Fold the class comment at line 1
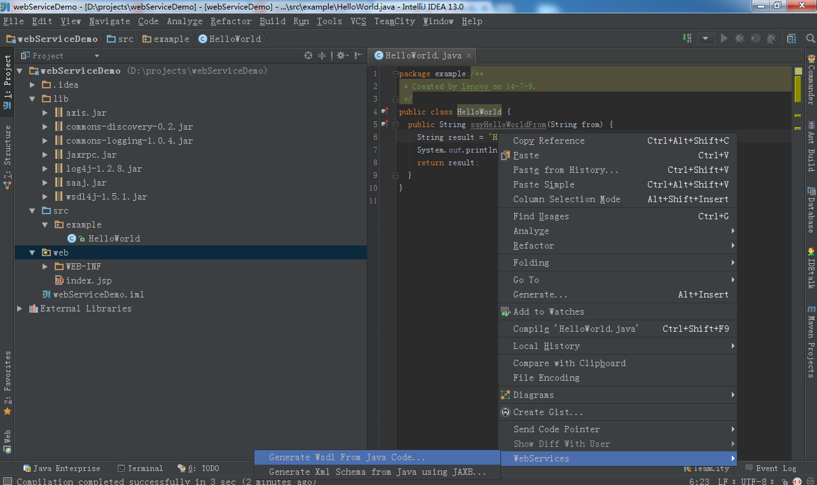The width and height of the screenshot is (817, 485). [x=395, y=74]
